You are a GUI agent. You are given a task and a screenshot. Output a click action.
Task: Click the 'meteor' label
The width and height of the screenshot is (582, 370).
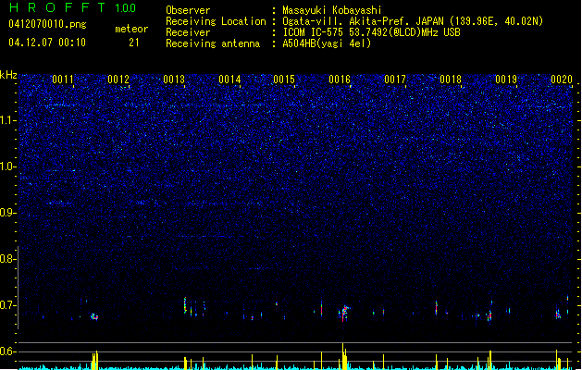(131, 29)
